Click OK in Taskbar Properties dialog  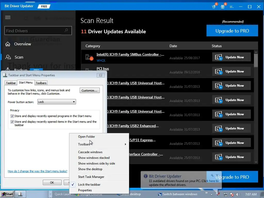tap(52, 183)
